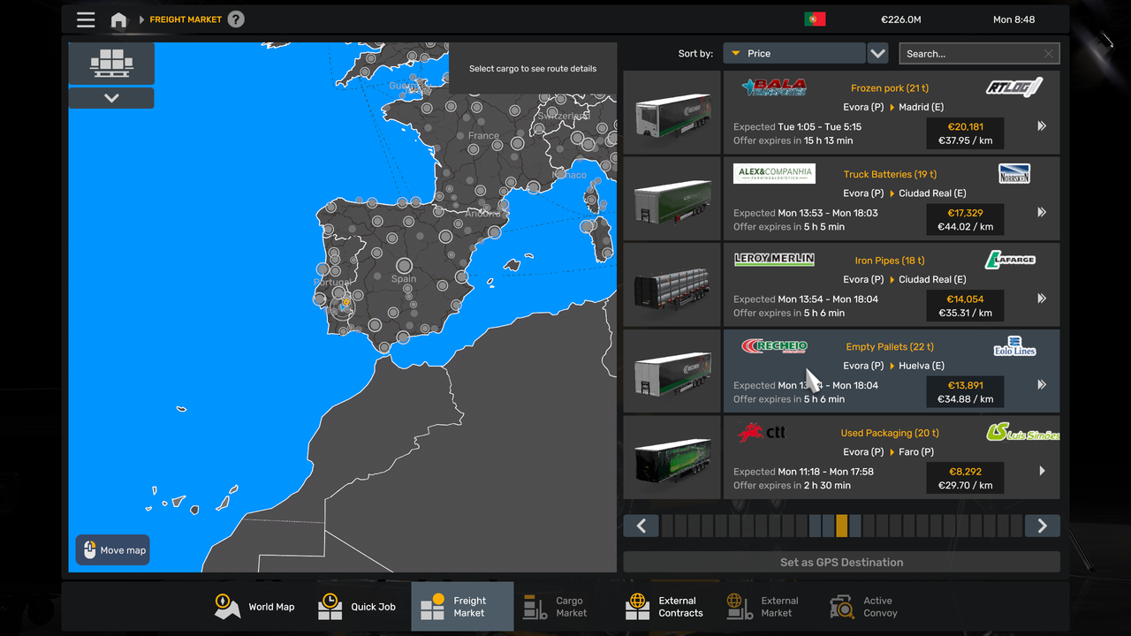The height and width of the screenshot is (636, 1131).
Task: Expand the map legend chevron
Action: click(x=111, y=98)
